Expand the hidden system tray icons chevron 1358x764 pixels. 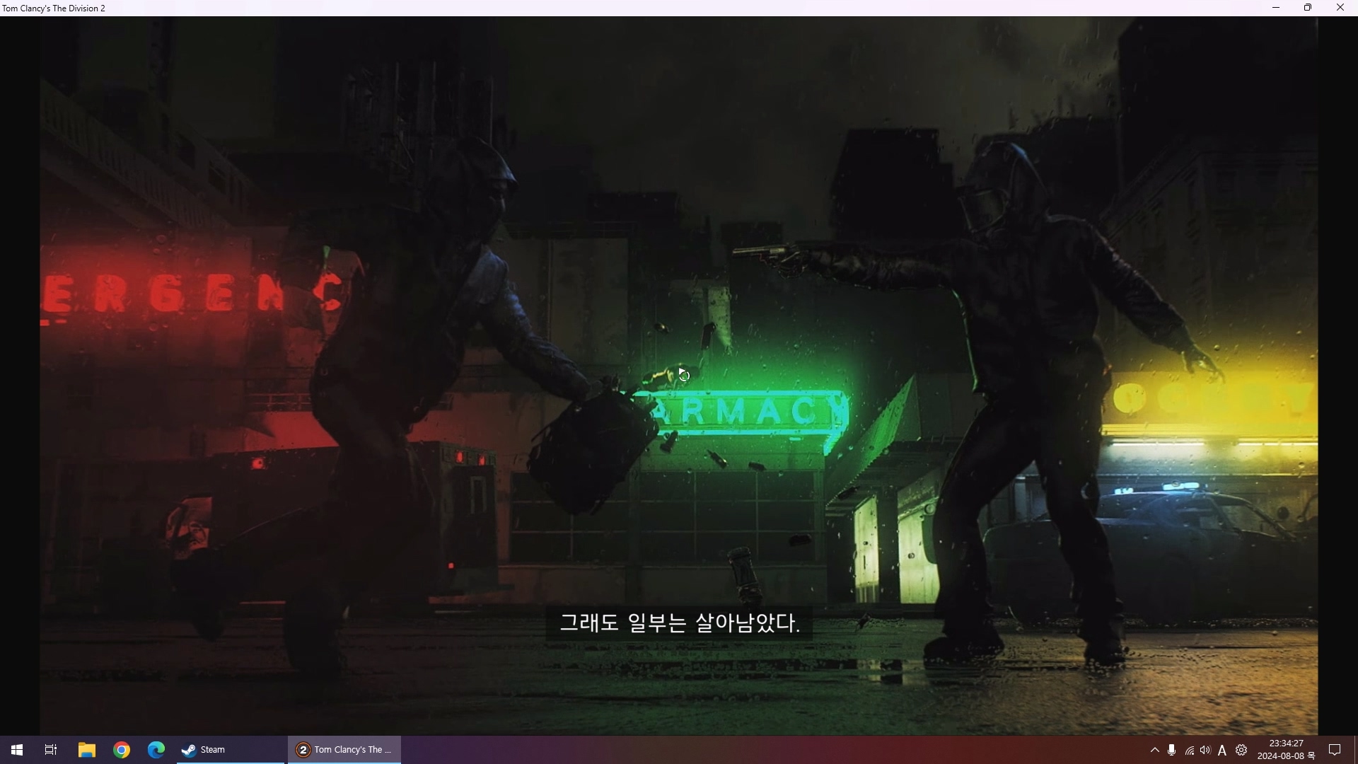coord(1154,750)
